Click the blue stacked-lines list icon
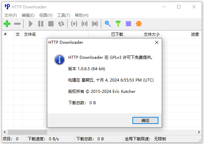This screenshot has height=144, width=204. [x=128, y=24]
